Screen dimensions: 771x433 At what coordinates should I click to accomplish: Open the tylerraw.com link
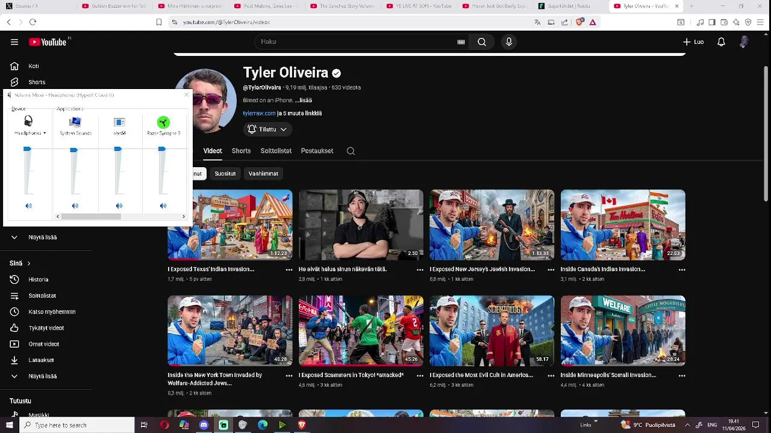point(259,113)
